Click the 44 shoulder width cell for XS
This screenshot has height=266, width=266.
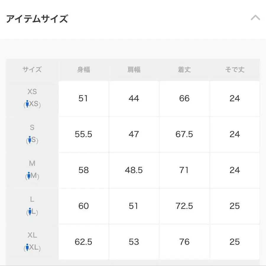(x=134, y=98)
